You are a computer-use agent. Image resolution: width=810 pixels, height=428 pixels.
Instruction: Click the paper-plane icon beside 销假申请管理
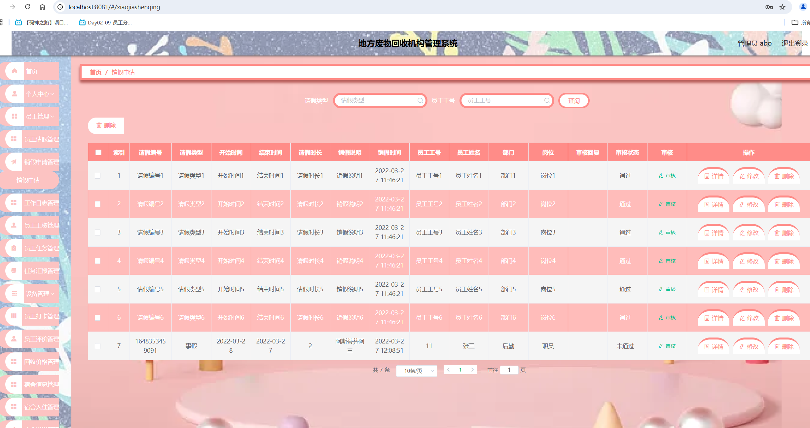[x=14, y=162]
